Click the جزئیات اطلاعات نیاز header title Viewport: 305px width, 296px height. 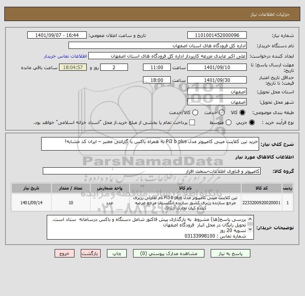click(270, 14)
